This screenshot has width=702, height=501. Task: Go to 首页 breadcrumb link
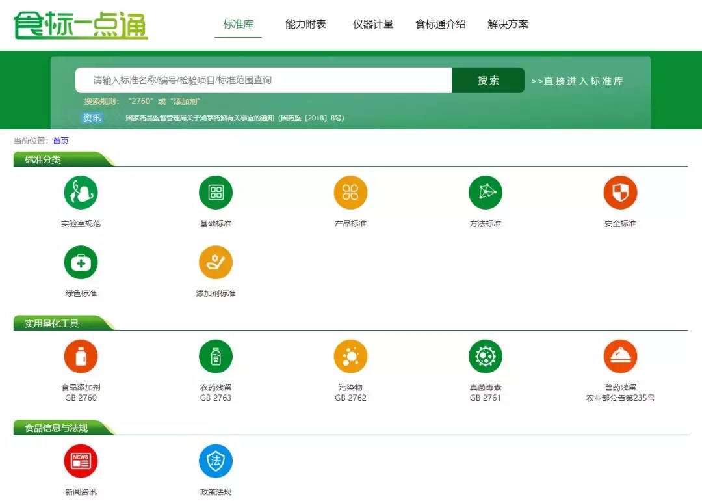tap(60, 141)
